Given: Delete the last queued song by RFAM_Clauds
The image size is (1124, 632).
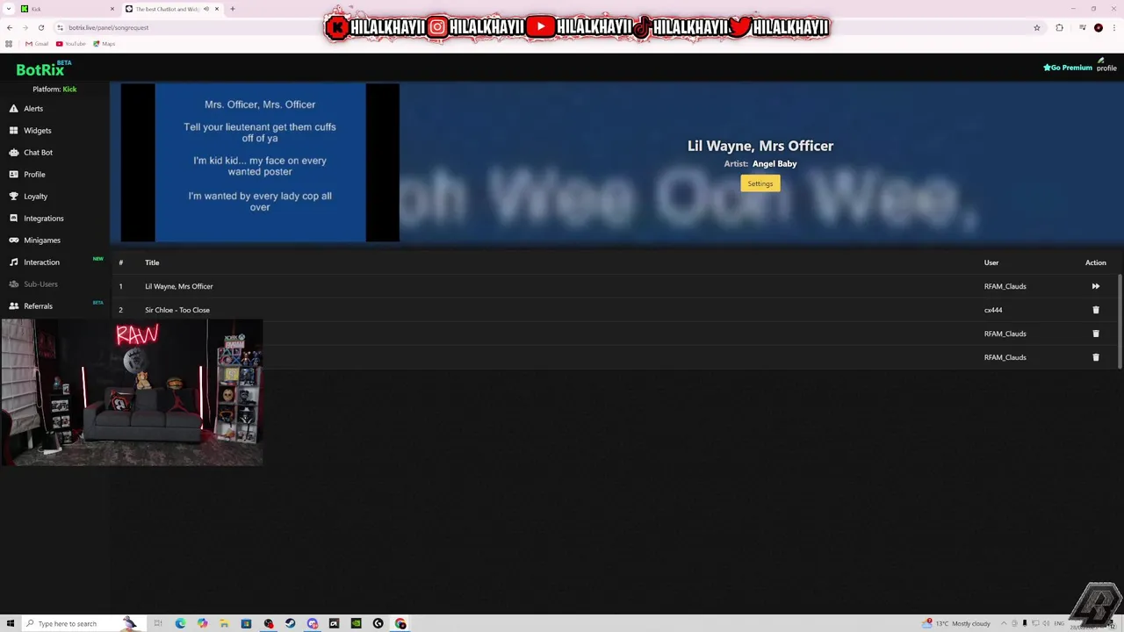Looking at the screenshot, I should (x=1095, y=357).
